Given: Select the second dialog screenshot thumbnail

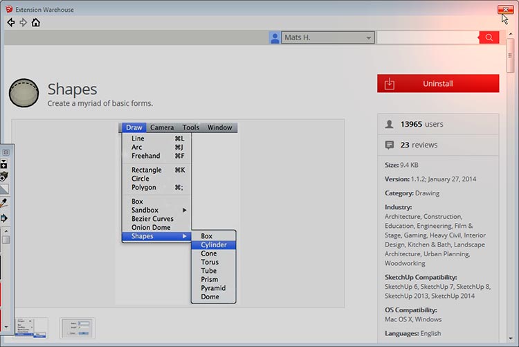Looking at the screenshot, I should coord(77,328).
